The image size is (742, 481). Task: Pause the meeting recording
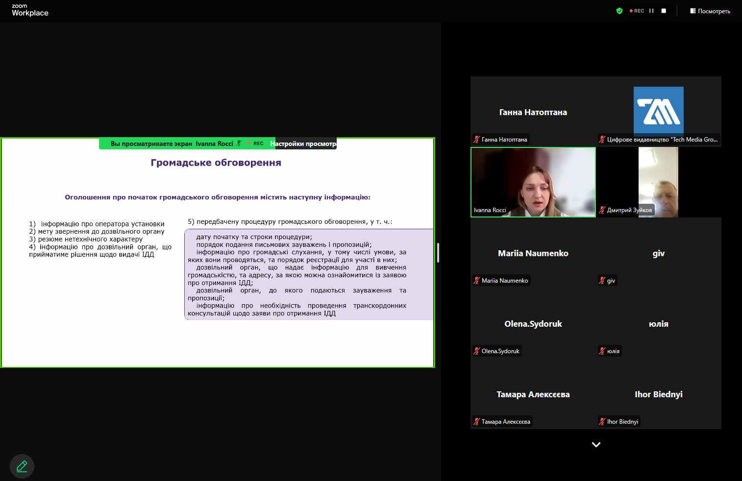coord(651,11)
